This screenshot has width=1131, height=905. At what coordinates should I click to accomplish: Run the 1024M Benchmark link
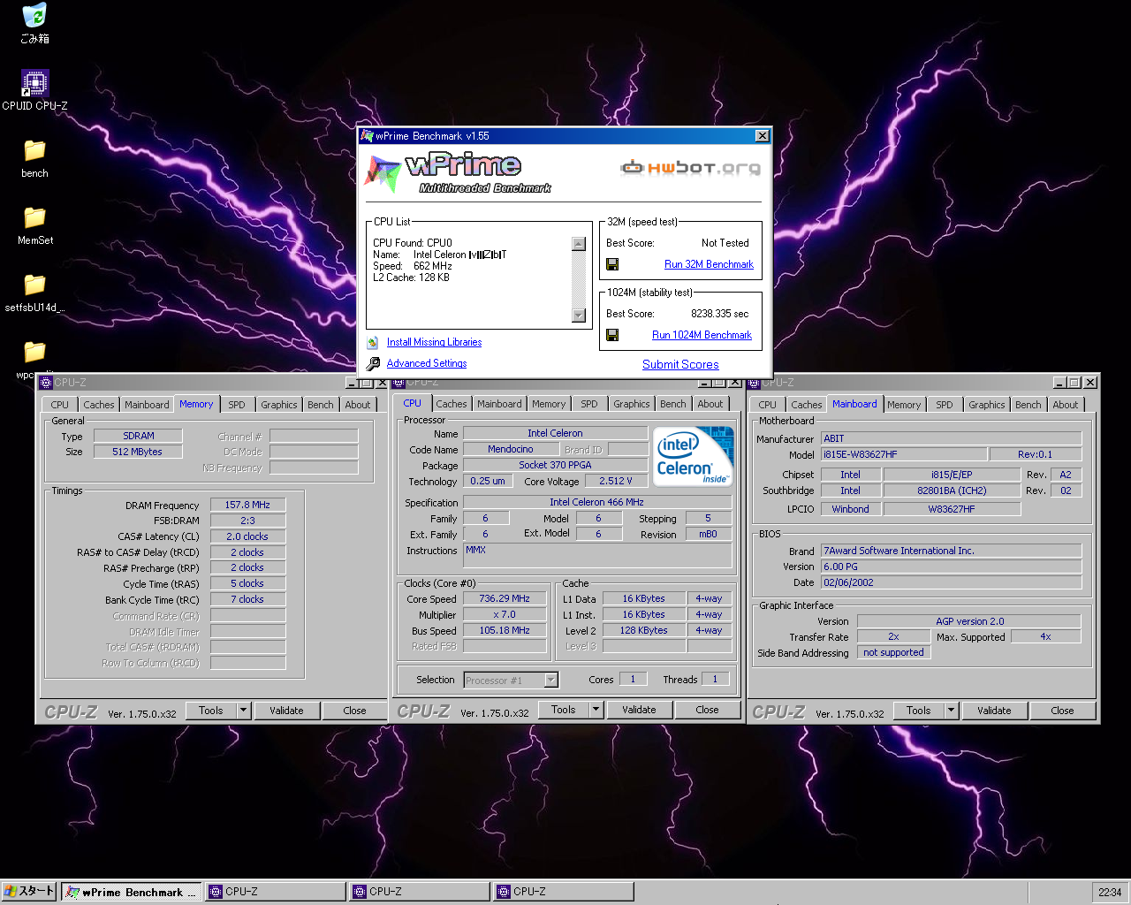click(702, 335)
